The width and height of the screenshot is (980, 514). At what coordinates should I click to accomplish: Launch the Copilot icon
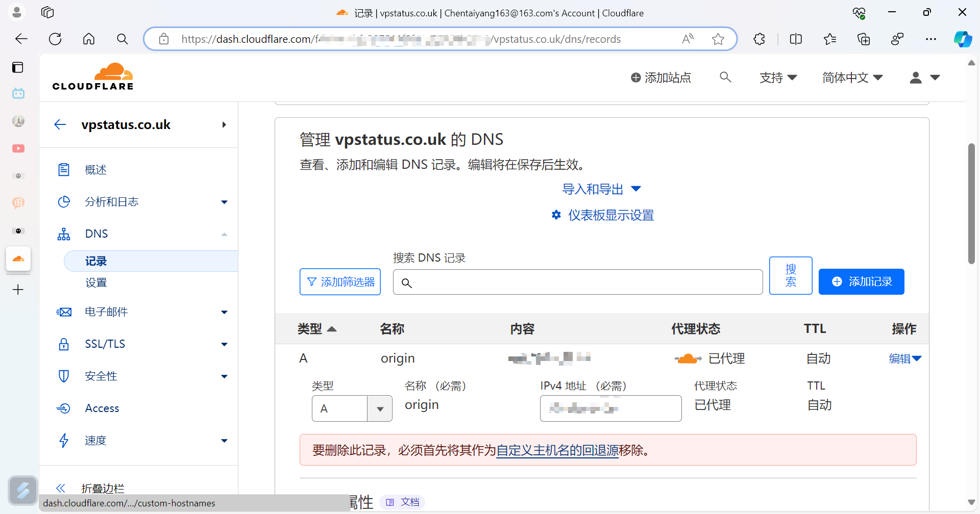coord(963,39)
